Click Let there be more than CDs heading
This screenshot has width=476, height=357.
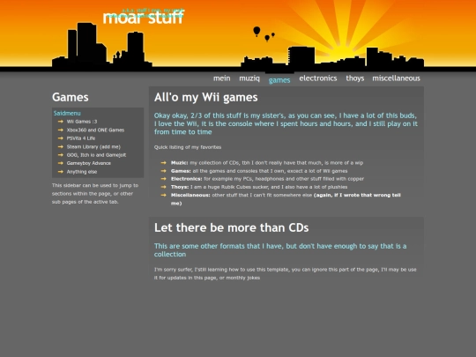[x=231, y=227]
